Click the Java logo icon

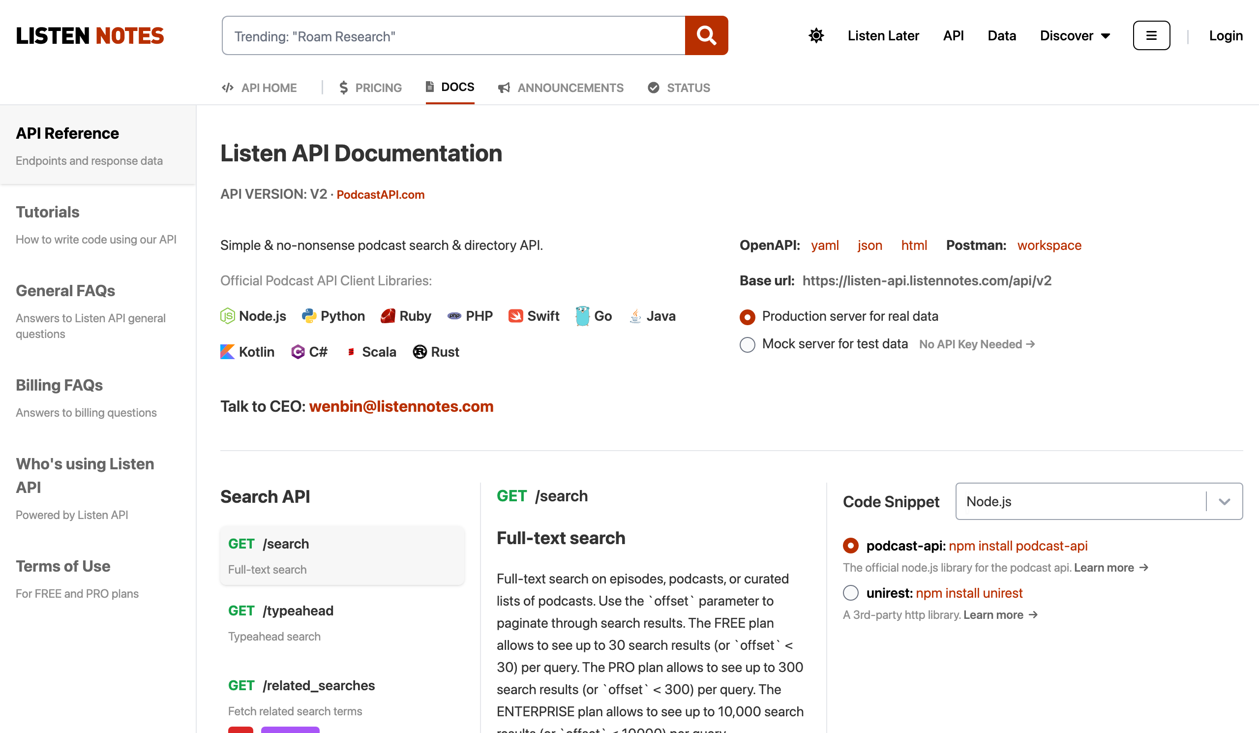635,316
